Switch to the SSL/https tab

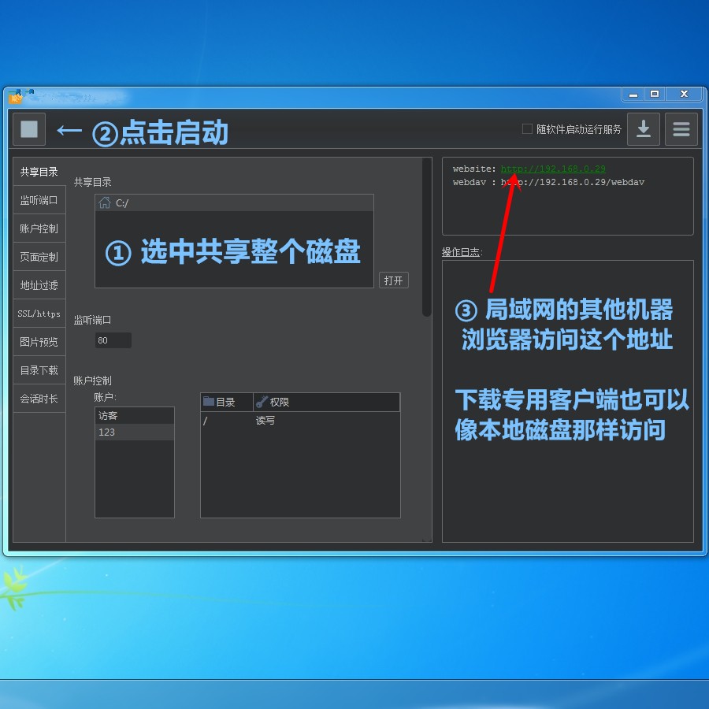(38, 314)
